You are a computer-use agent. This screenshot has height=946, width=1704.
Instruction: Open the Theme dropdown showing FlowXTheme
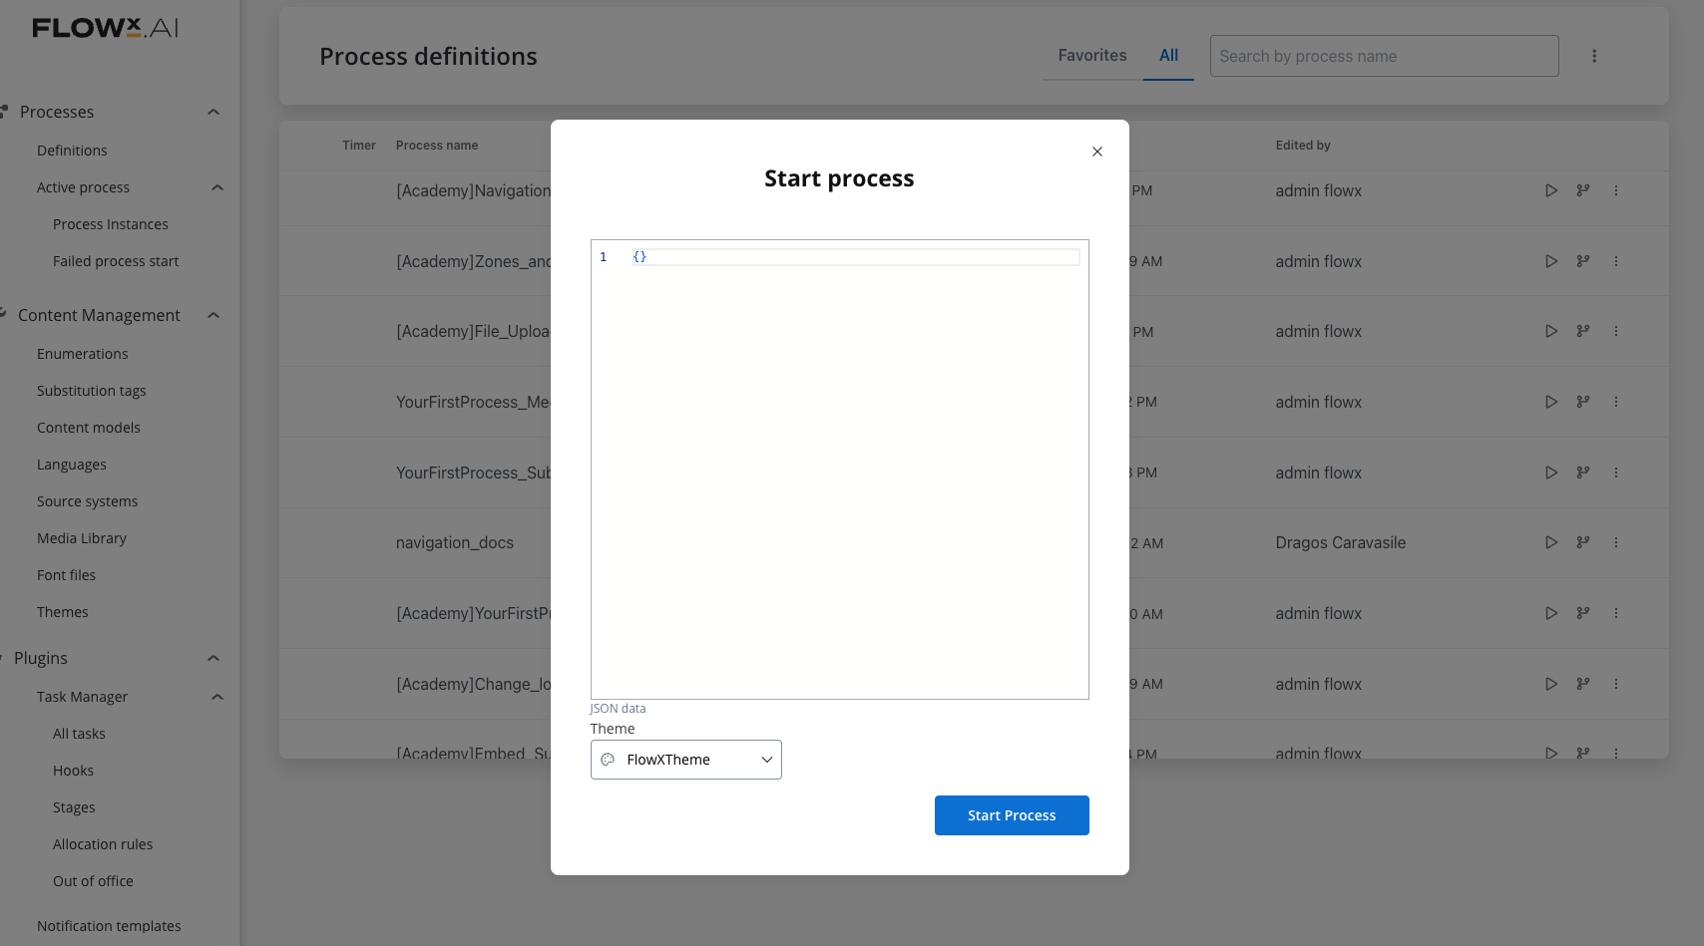click(686, 760)
